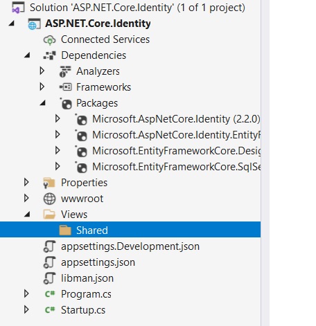Select Microsoft.AspNetCore.Identity (2.2.0) text
The width and height of the screenshot is (316, 326).
[176, 119]
